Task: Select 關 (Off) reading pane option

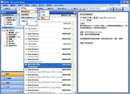Action: click(43, 18)
